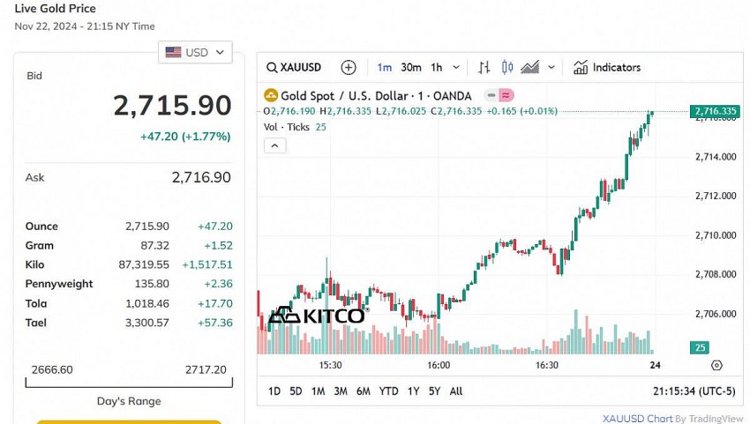The width and height of the screenshot is (750, 424).
Task: Toggle the pink wave indicator badge
Action: pos(507,95)
